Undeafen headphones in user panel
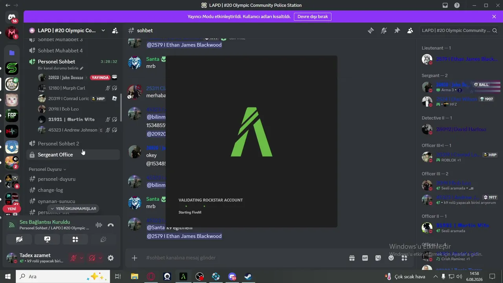The image size is (503, 283). 92,258
